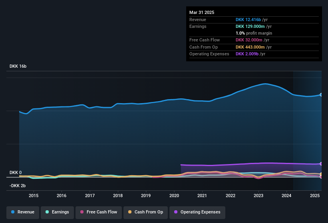Viewport: 328px width, 223px height.
Task: Click the Revenue endpoint marker on the chart
Action: pos(321,95)
